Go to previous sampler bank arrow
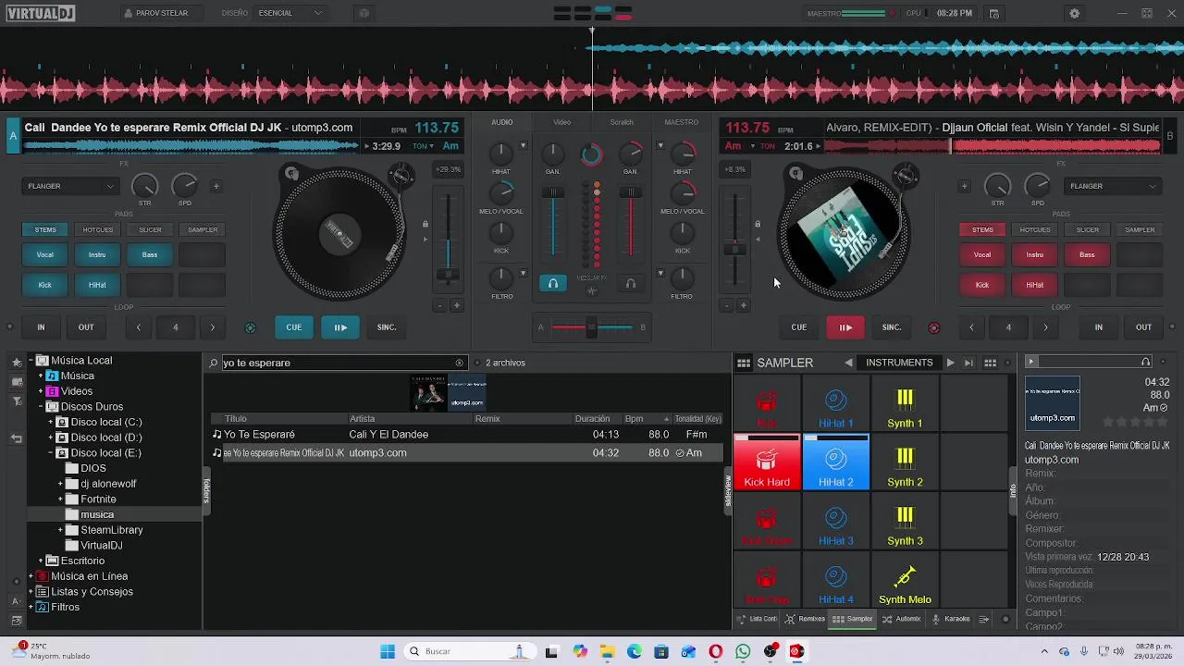Screen dimensions: 1184x666 (848, 363)
